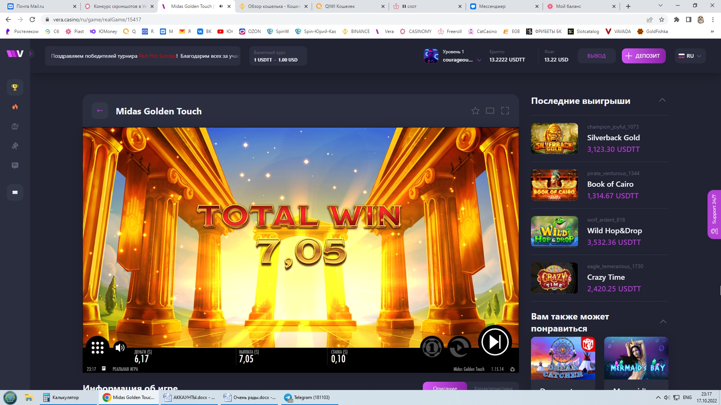This screenshot has height=405, width=721.
Task: Select the Характеристики tab
Action: coord(493,387)
